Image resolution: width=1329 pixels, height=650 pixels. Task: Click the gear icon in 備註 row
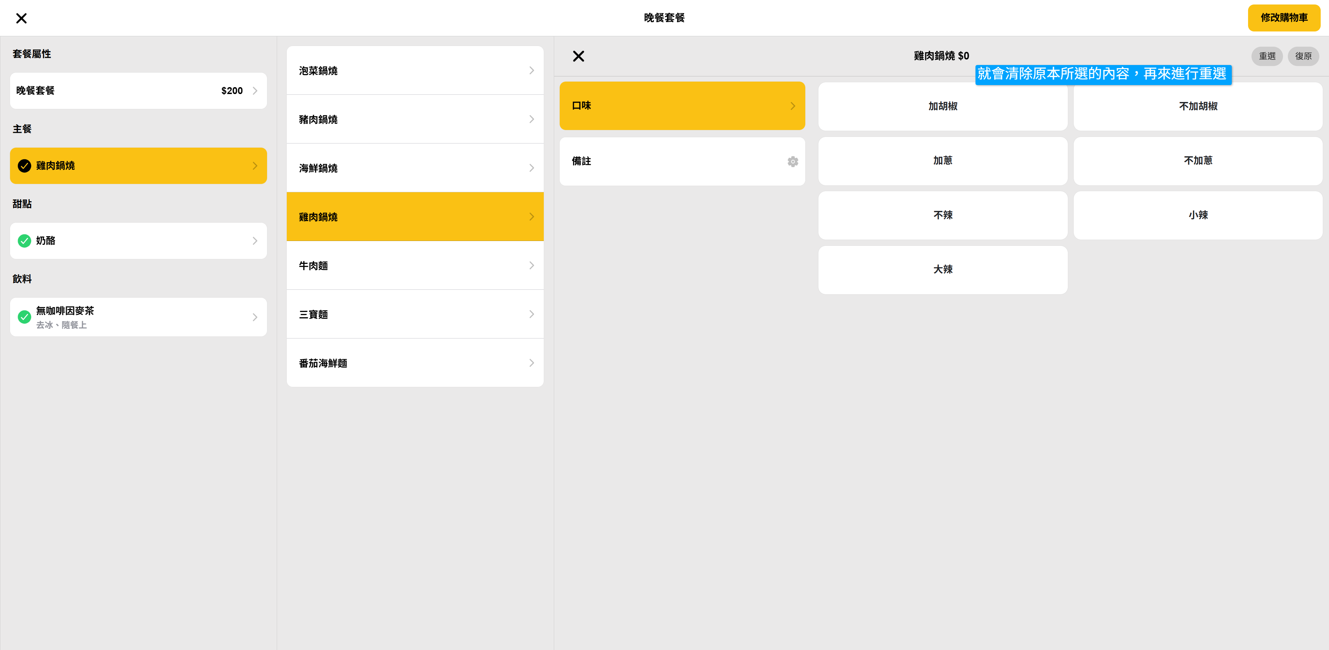click(x=792, y=162)
